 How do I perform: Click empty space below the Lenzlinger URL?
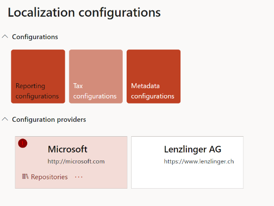tap(187, 177)
